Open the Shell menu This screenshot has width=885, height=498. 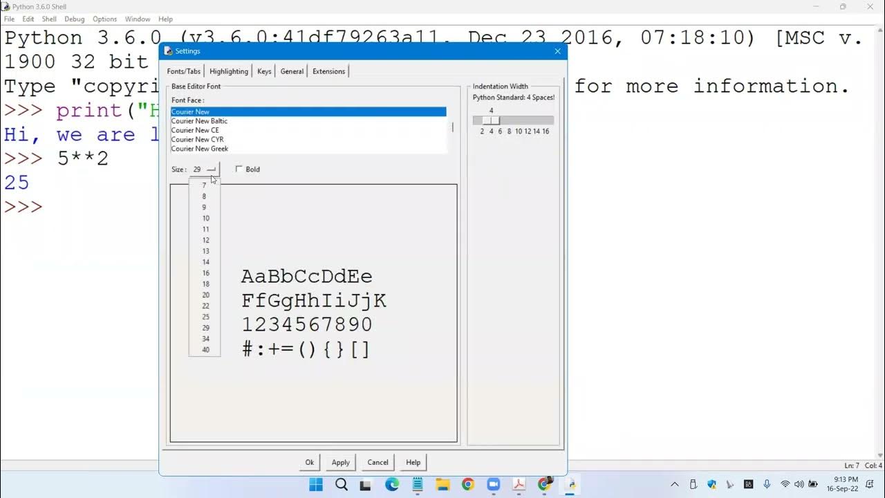click(x=49, y=19)
